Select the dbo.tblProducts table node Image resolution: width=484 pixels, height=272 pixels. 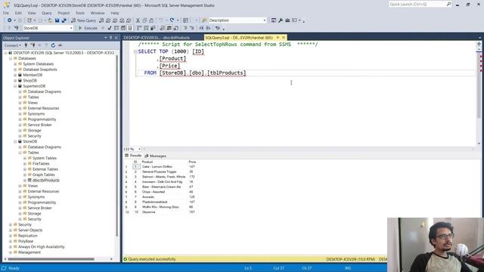(x=45, y=181)
